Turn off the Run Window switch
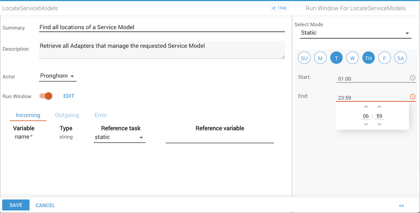This screenshot has width=420, height=213. 46,96
